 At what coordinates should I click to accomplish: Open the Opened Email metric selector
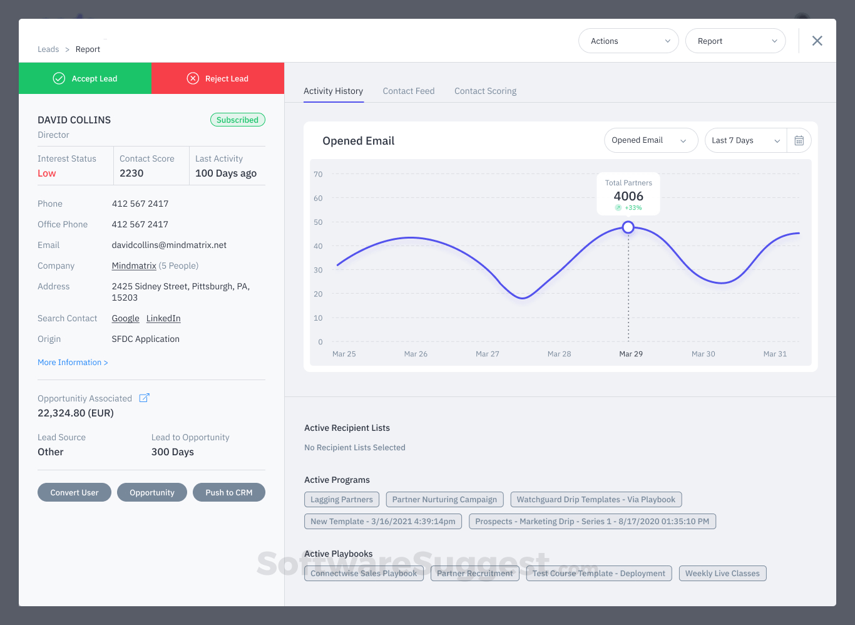click(x=650, y=140)
